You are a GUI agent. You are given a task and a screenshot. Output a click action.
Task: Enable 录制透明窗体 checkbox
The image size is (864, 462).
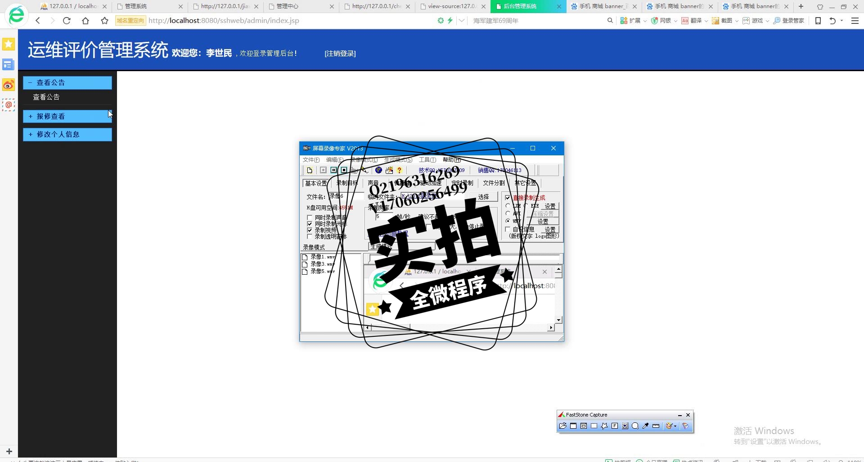tap(310, 236)
